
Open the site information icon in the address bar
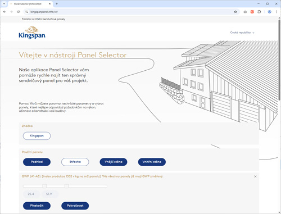(x=27, y=12)
